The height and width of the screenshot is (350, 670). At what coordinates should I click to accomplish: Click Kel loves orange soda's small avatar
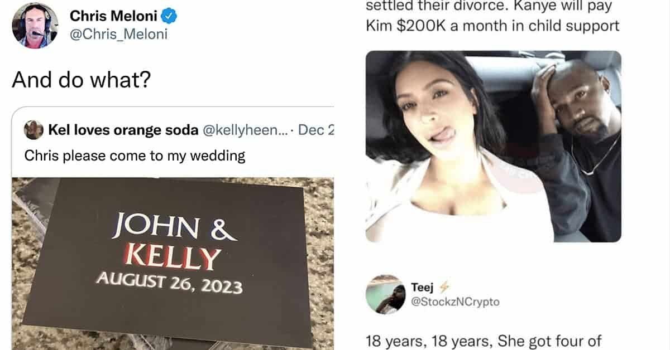(33, 130)
